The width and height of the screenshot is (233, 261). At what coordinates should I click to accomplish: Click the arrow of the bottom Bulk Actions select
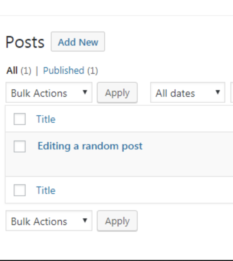tap(85, 221)
